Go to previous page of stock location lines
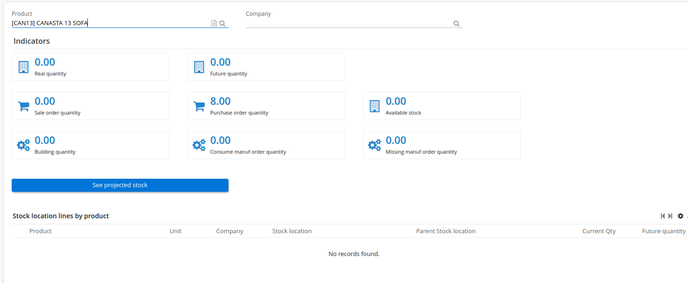Image resolution: width=688 pixels, height=283 pixels. 663,216
